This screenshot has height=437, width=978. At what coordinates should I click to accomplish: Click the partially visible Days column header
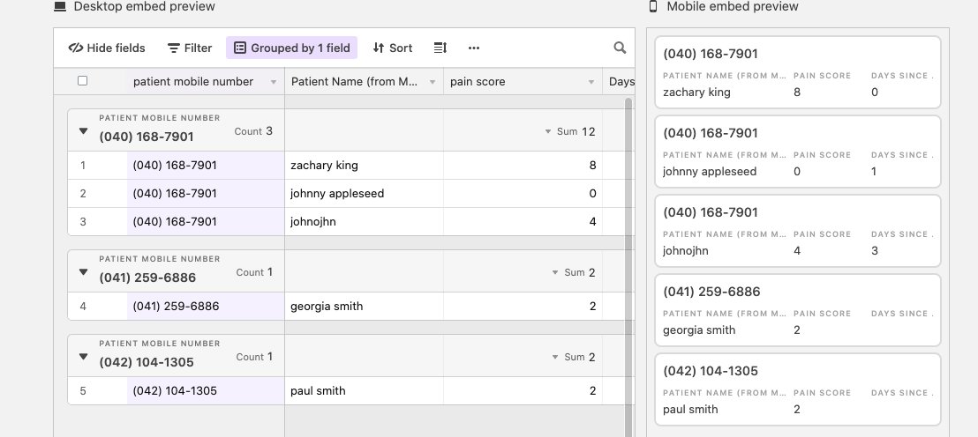pyautogui.click(x=619, y=82)
